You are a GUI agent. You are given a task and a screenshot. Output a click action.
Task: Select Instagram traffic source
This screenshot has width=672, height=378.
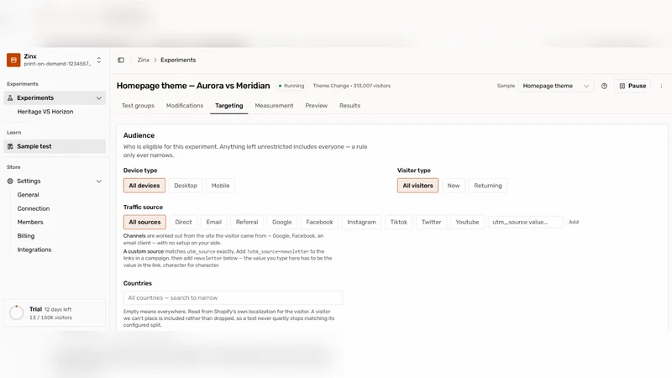pos(361,222)
